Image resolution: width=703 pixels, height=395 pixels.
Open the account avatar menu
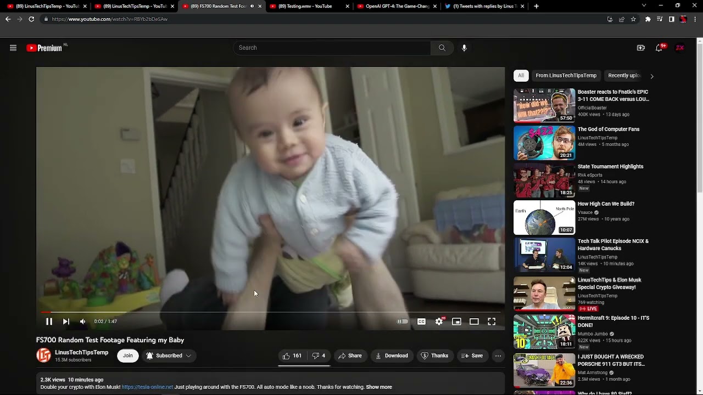(680, 48)
